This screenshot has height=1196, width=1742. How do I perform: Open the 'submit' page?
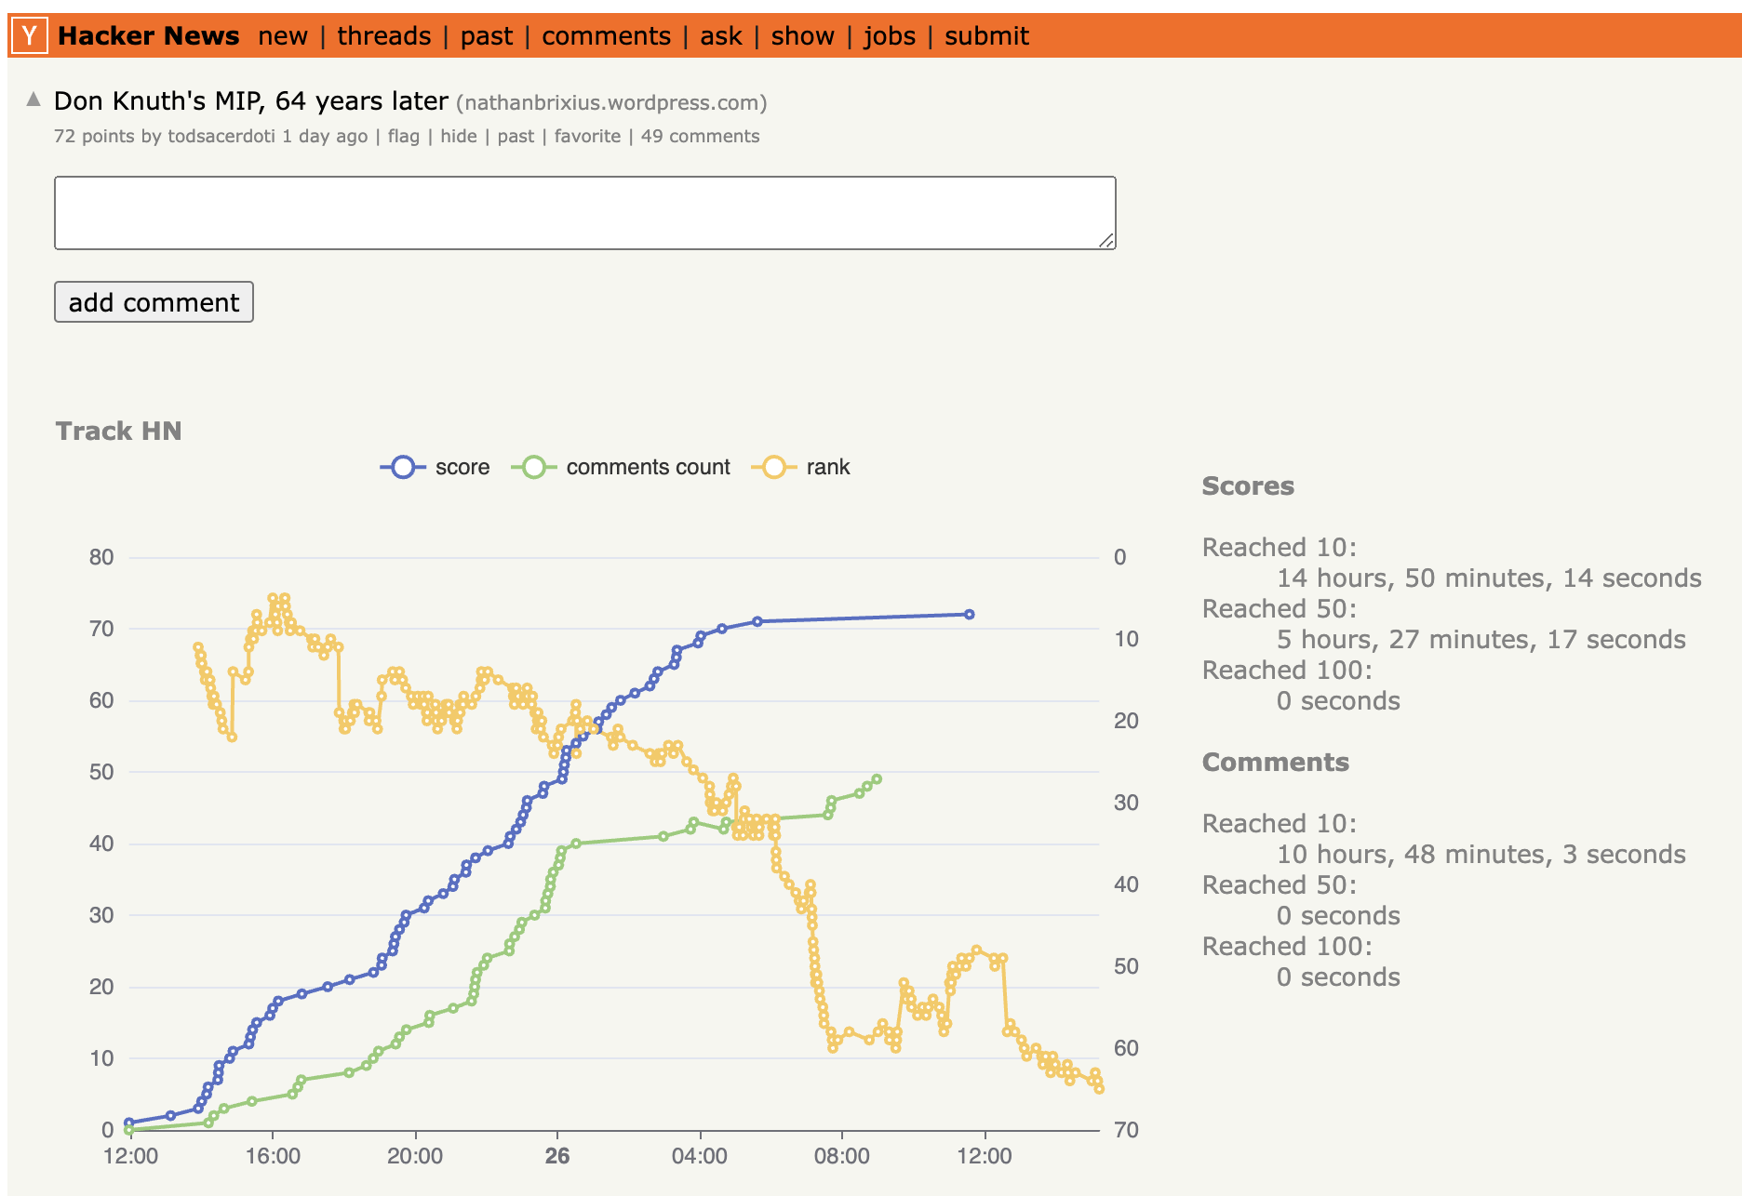[x=985, y=35]
